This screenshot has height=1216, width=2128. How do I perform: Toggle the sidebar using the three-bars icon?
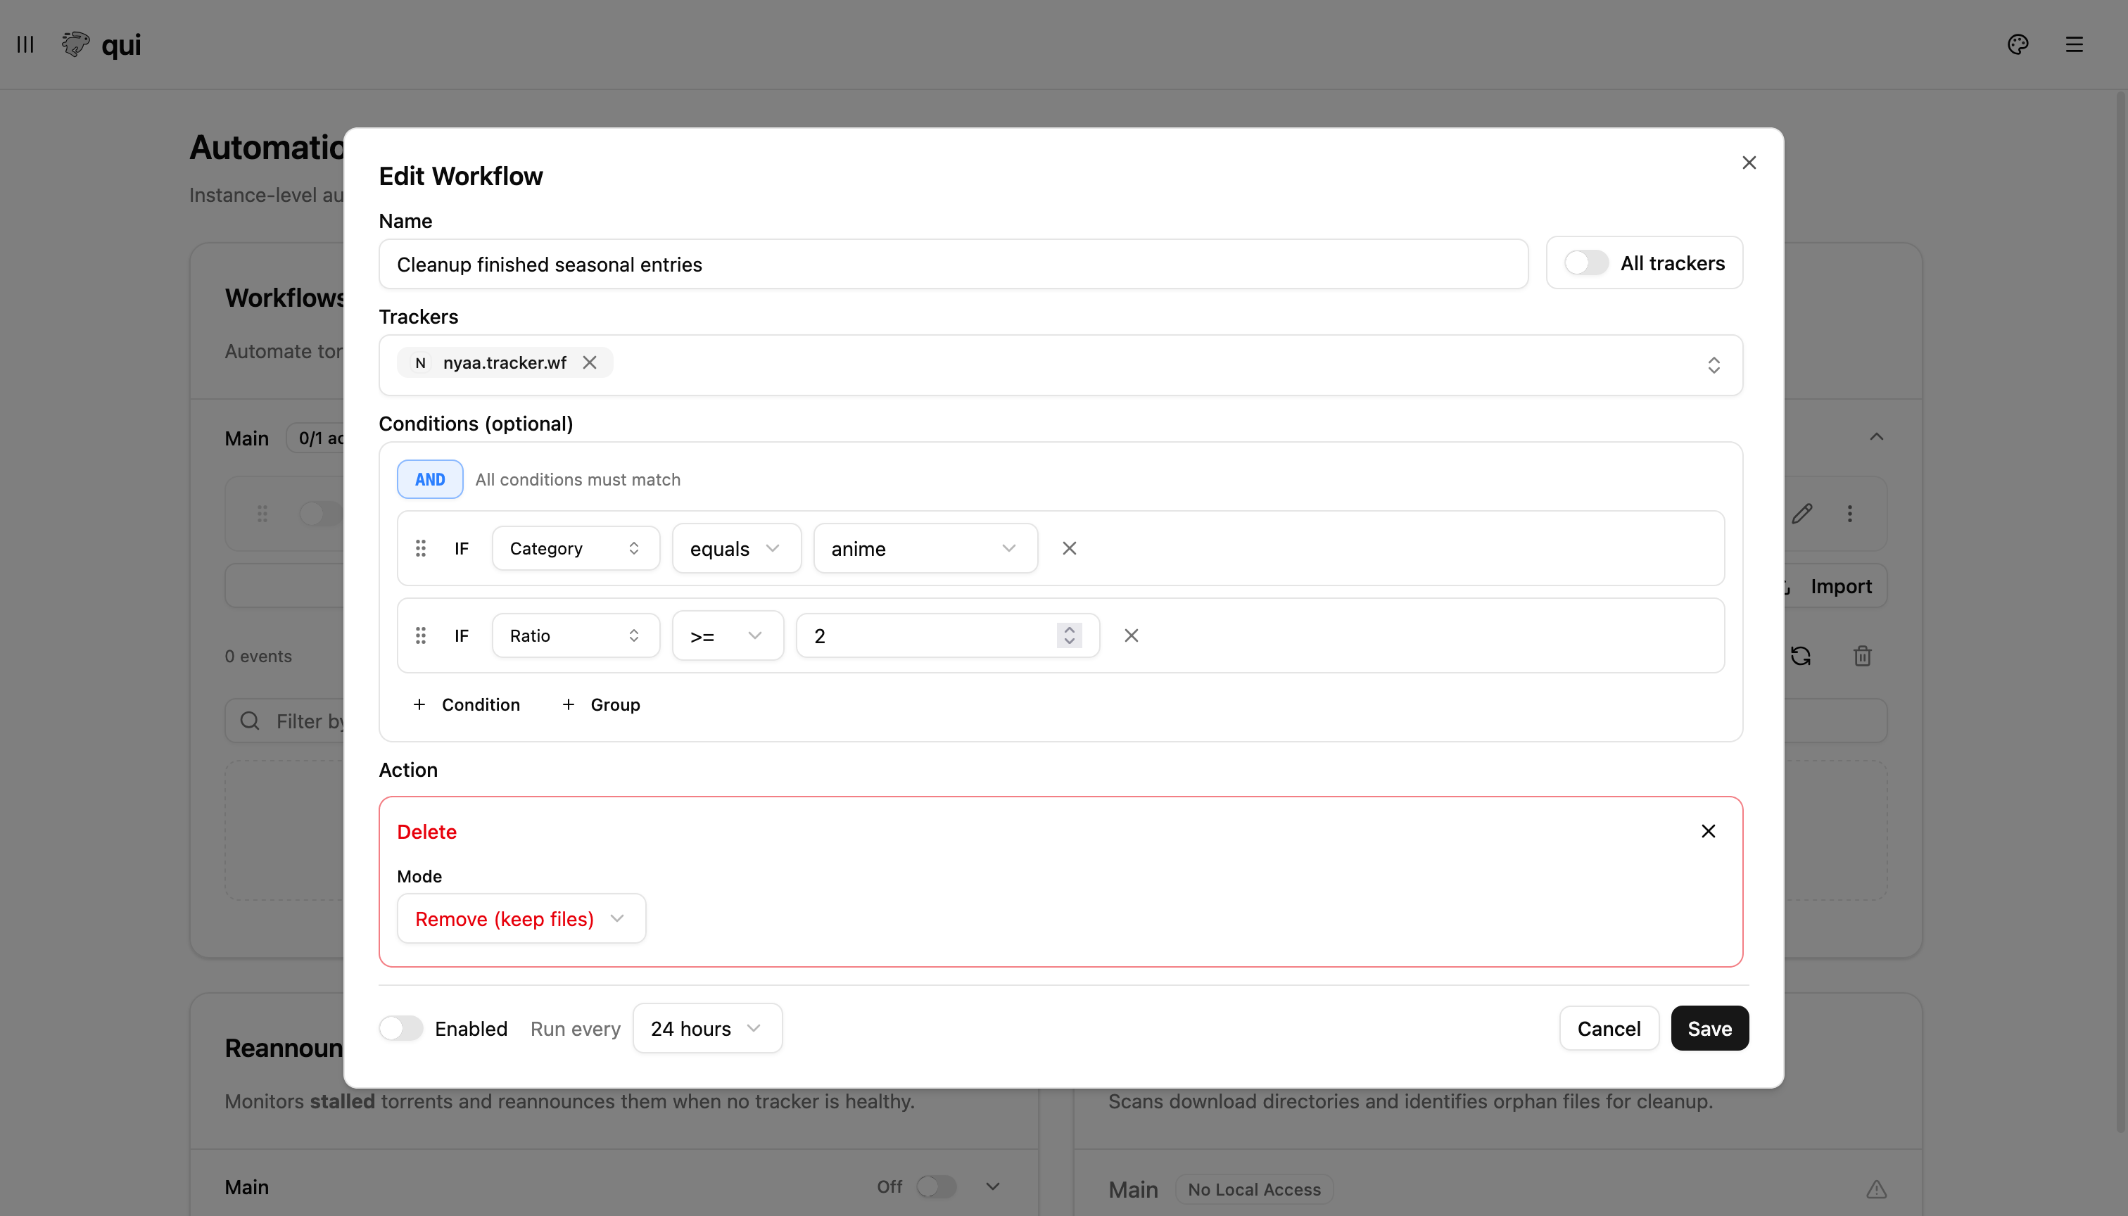click(x=25, y=44)
